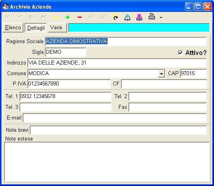Open the filter book icon with magenta mark
The height and width of the screenshot is (186, 214).
coord(139,17)
